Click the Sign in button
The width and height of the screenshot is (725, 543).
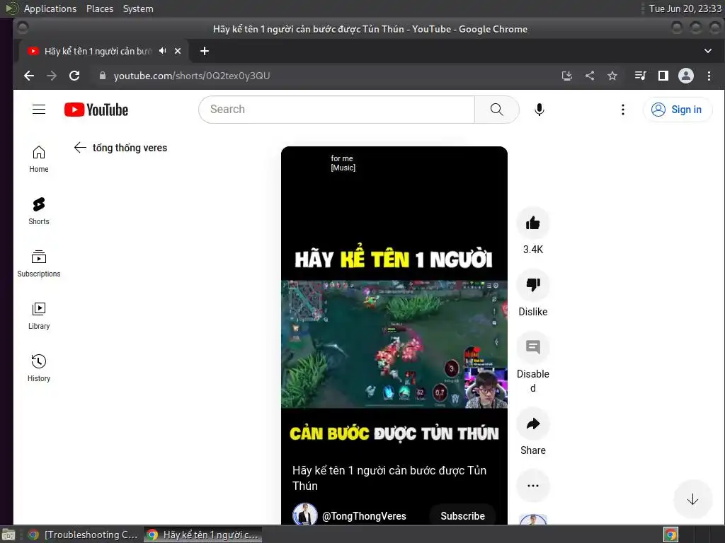pos(678,110)
